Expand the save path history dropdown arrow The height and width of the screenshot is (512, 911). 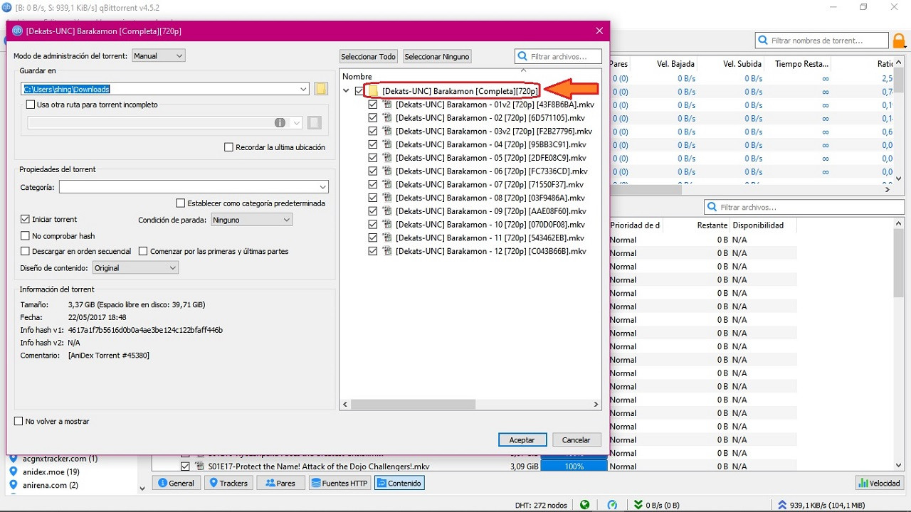coord(304,89)
